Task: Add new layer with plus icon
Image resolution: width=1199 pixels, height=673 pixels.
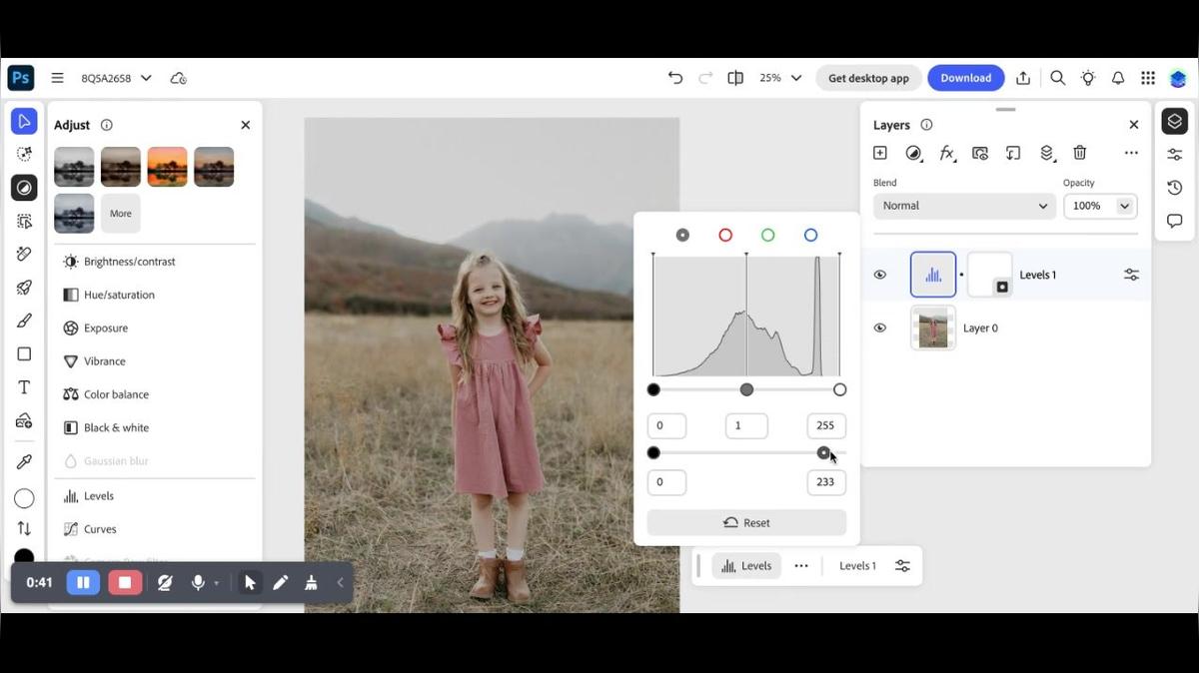Action: point(879,153)
